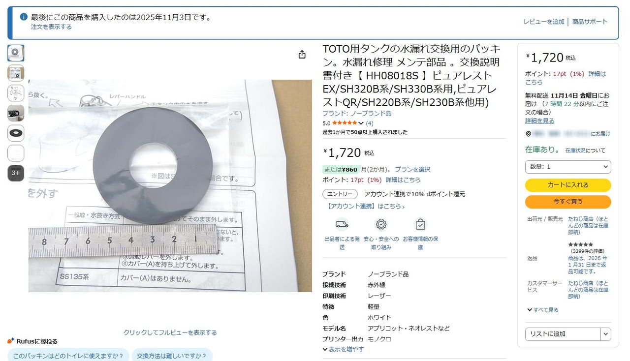Click the 今すぐ買う buy now button
The image size is (630, 361).
(x=568, y=202)
